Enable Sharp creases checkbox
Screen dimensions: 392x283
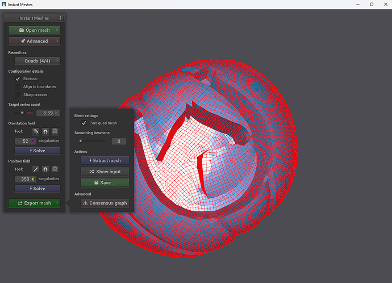click(18, 95)
